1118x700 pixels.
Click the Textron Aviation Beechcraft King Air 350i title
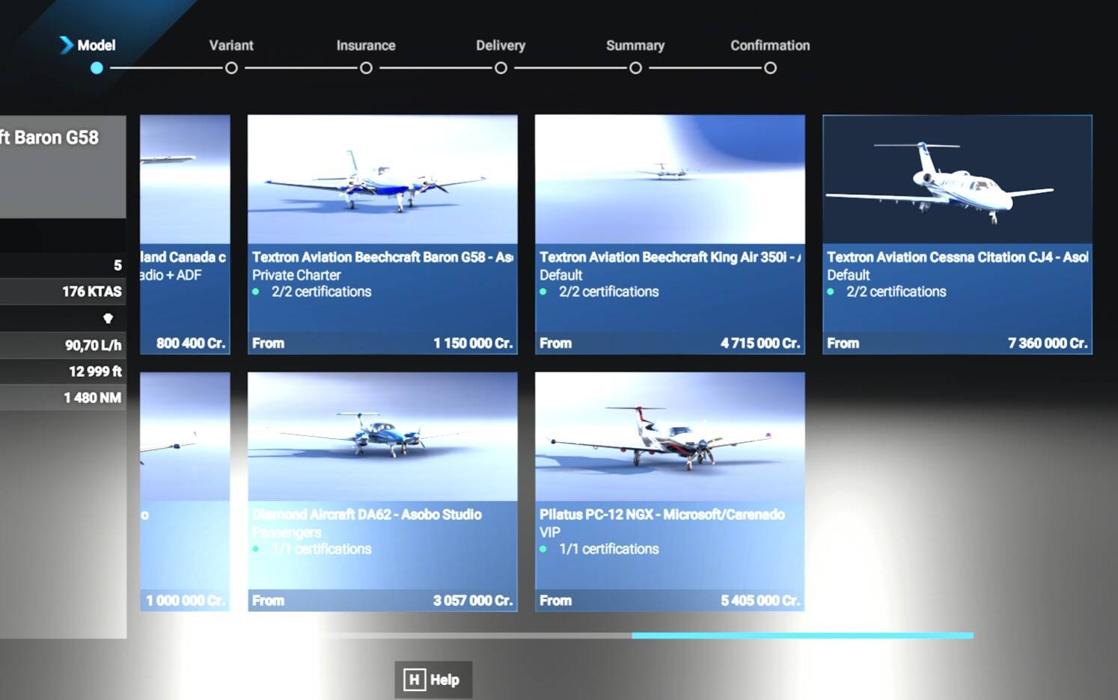pos(670,257)
